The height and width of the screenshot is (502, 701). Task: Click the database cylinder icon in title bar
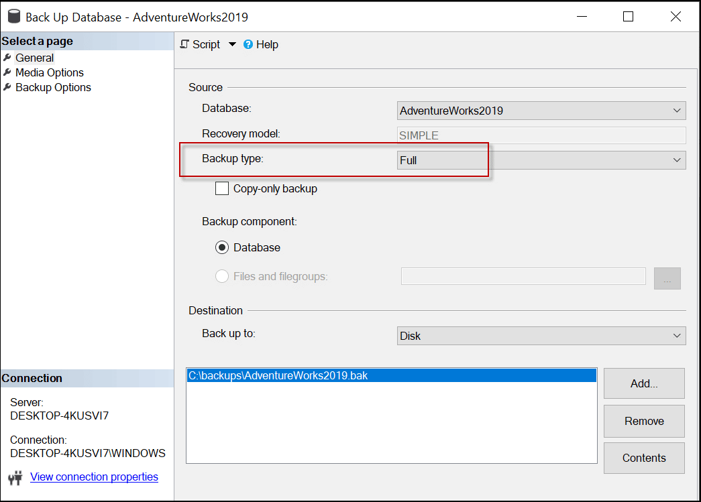(13, 17)
